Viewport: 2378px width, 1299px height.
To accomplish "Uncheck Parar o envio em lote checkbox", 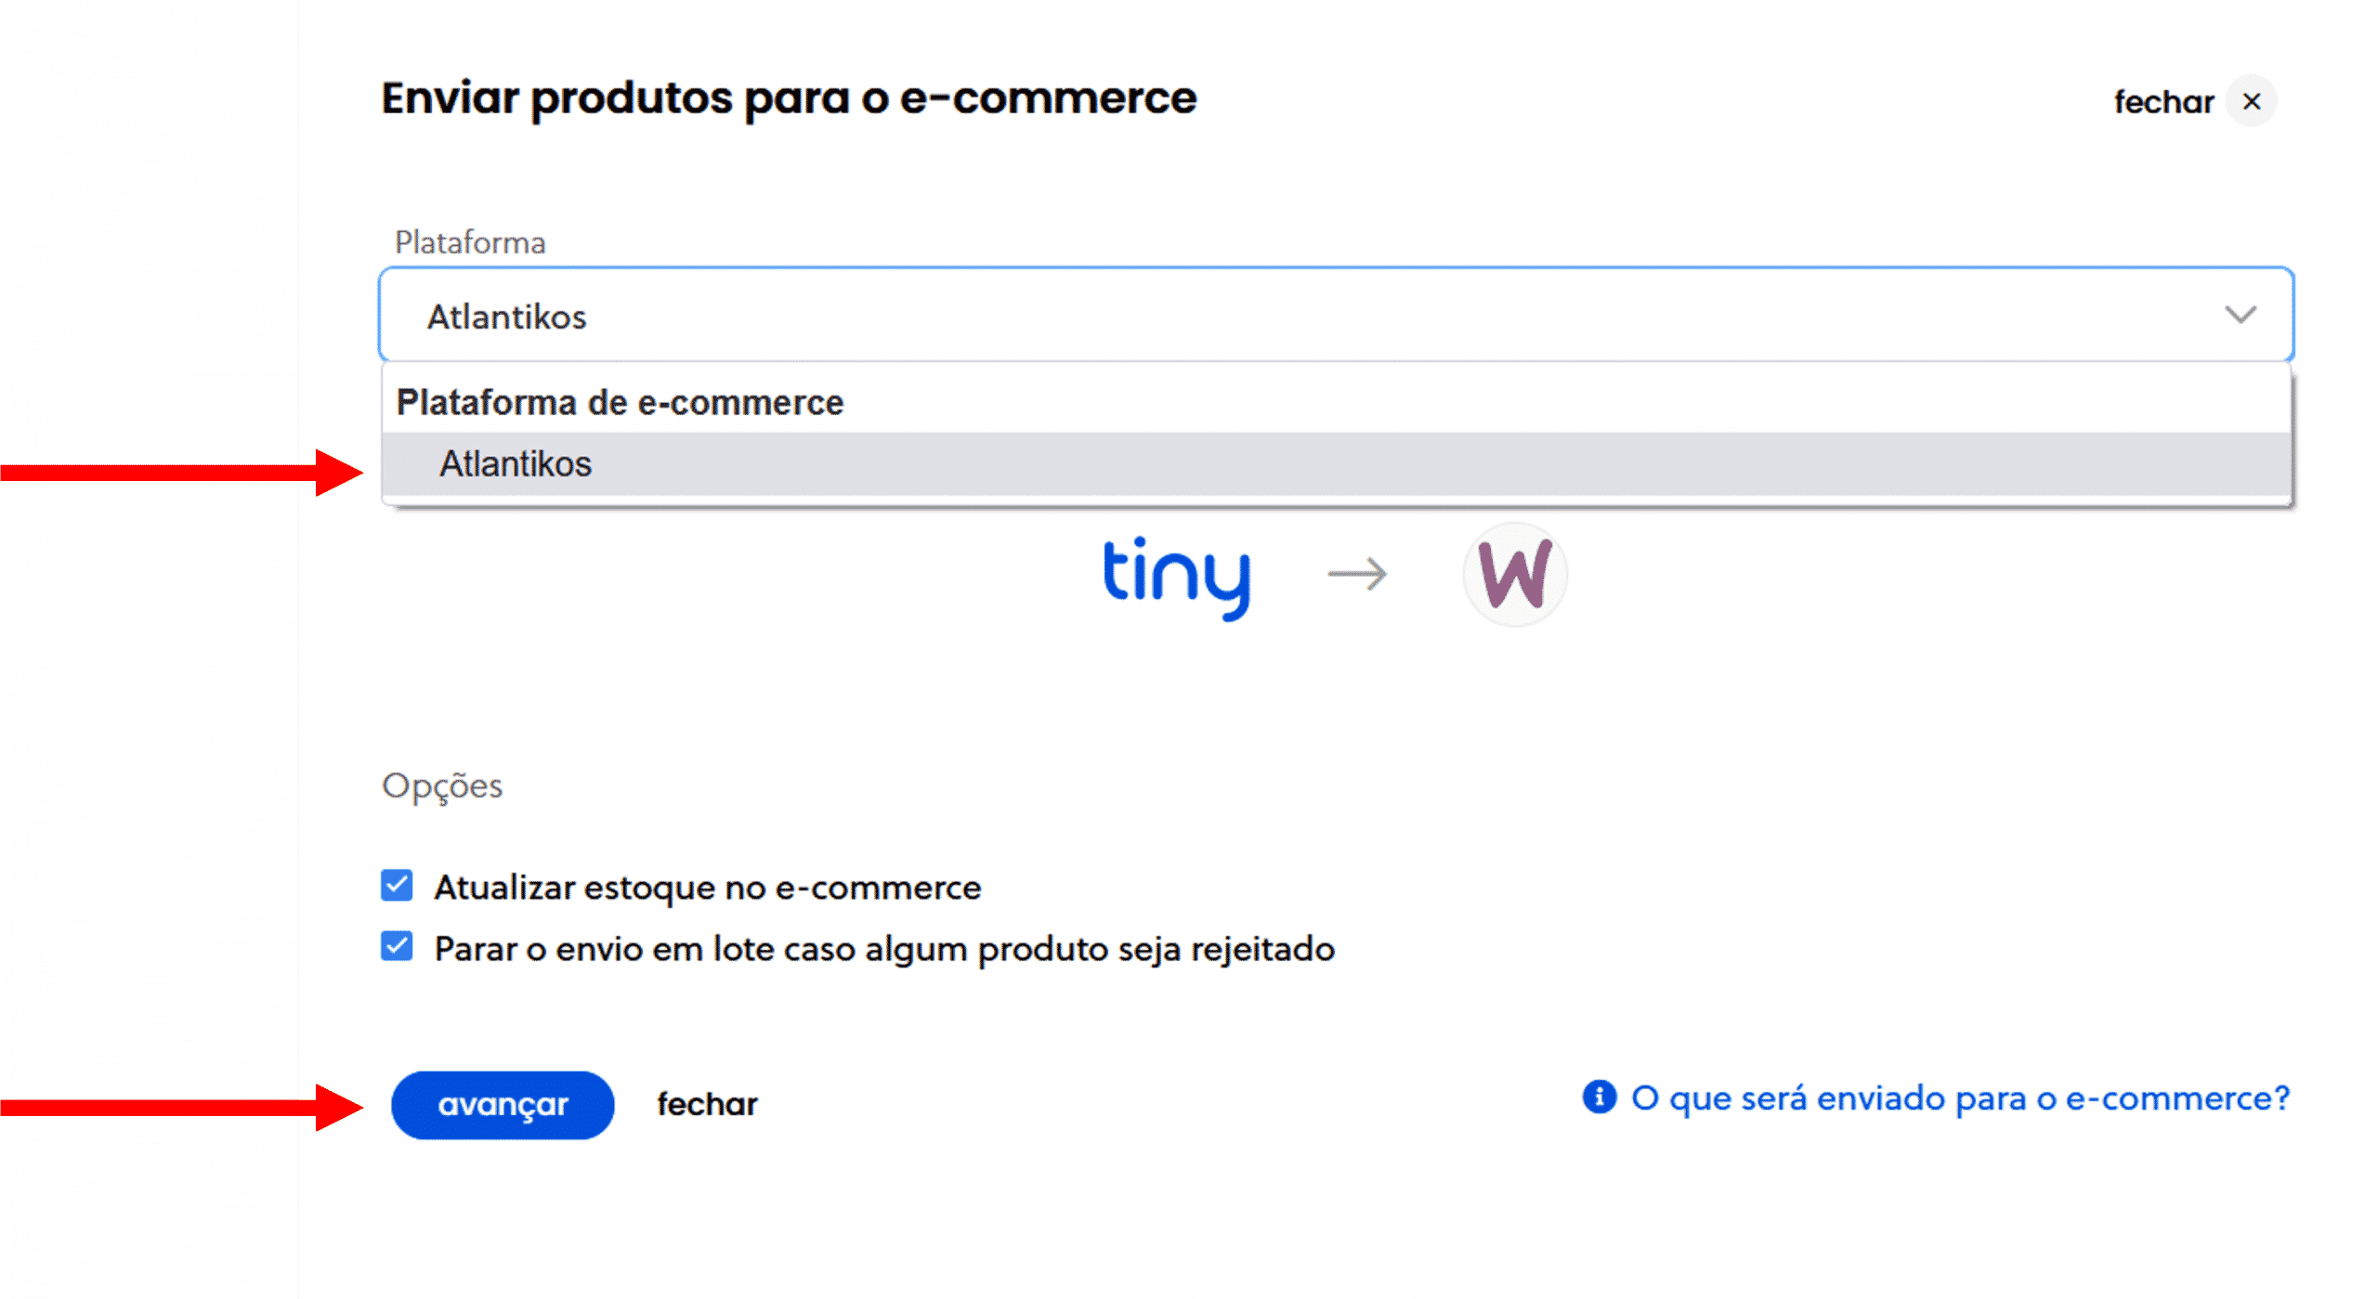I will tap(397, 947).
